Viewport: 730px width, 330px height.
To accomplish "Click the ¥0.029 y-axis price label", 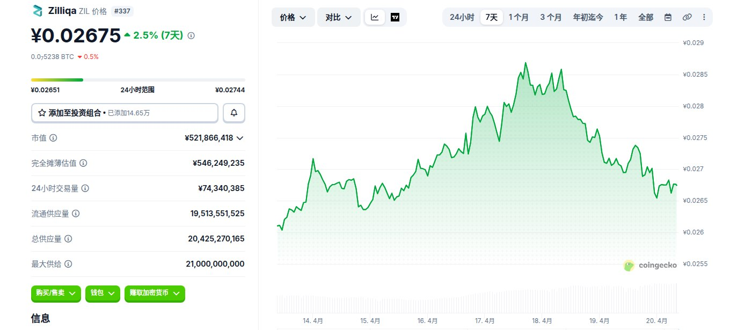I will point(693,43).
